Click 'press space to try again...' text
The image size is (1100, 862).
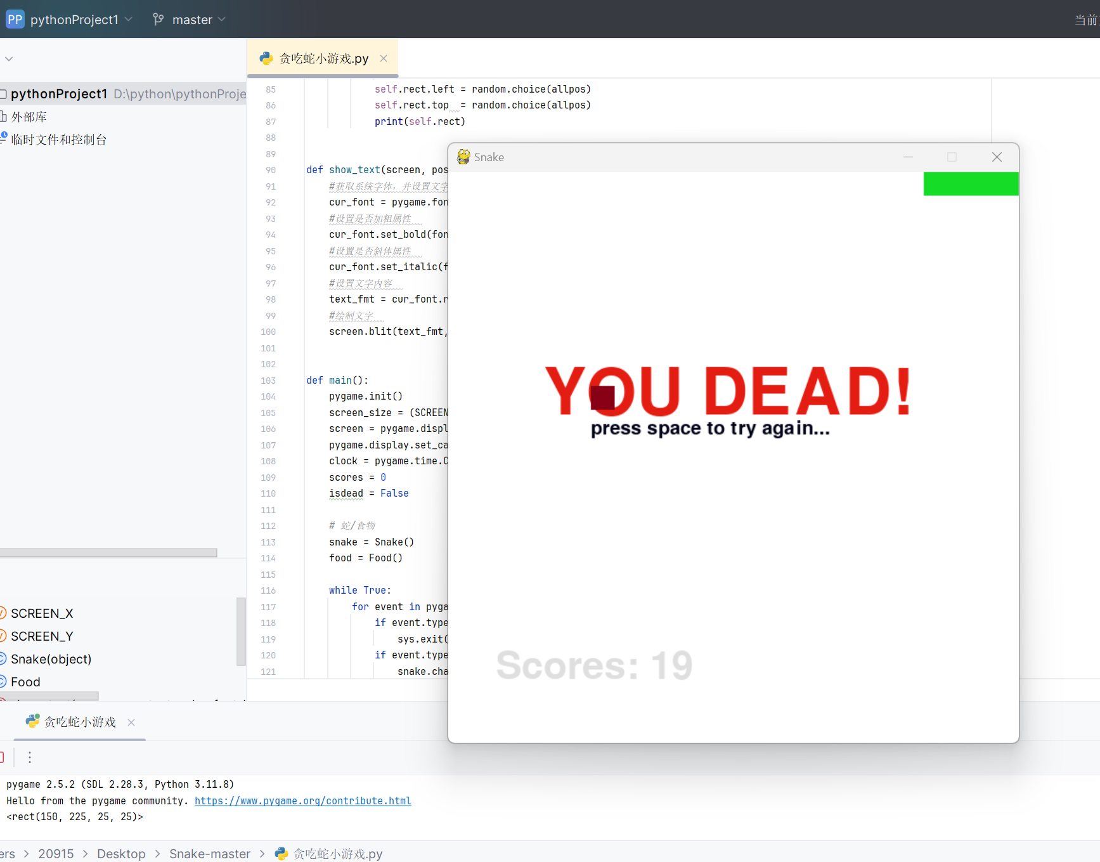[710, 429]
